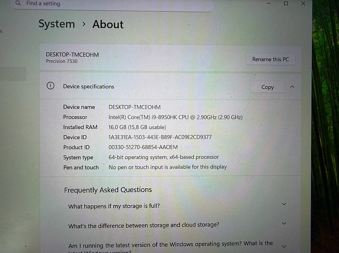The width and height of the screenshot is (339, 253).
Task: Close the Settings window
Action: (303, 3)
